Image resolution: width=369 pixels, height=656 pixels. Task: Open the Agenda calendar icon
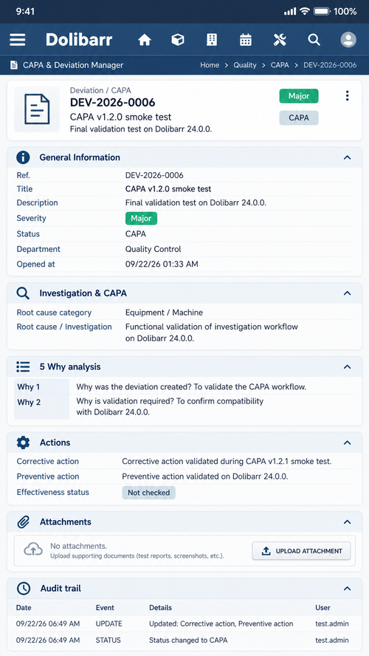(246, 40)
